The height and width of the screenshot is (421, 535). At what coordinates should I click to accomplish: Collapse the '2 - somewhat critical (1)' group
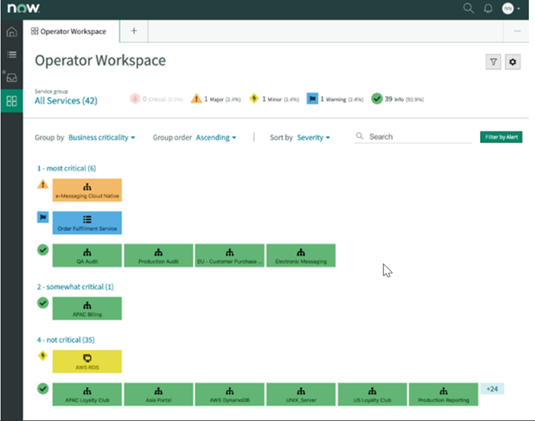[75, 287]
